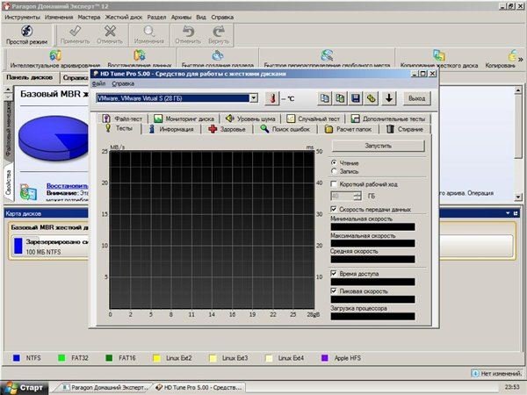Switch to the Здоровье tab
Screen dimensions: 527x395
(227, 129)
